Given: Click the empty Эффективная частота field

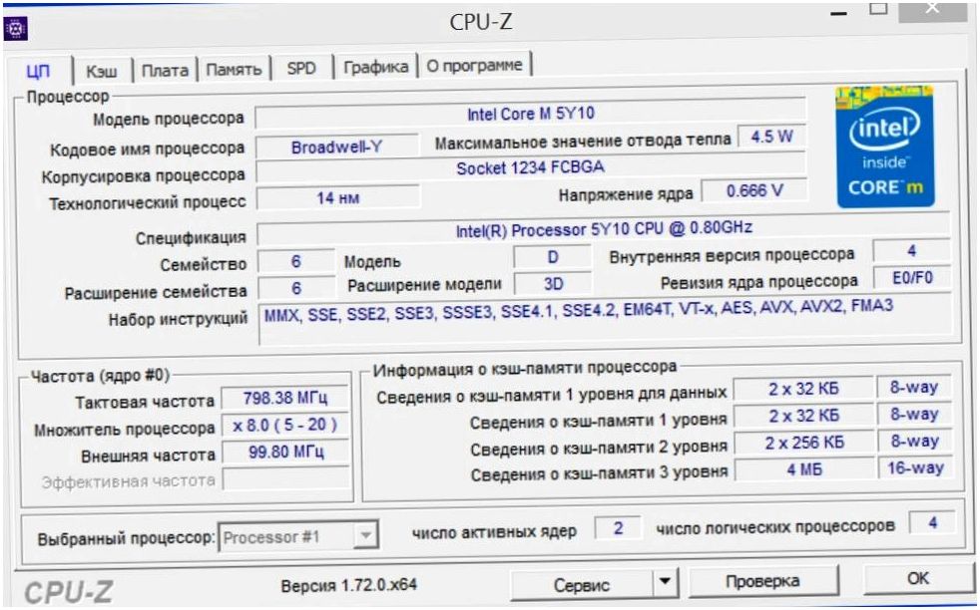Looking at the screenshot, I should pos(286,478).
